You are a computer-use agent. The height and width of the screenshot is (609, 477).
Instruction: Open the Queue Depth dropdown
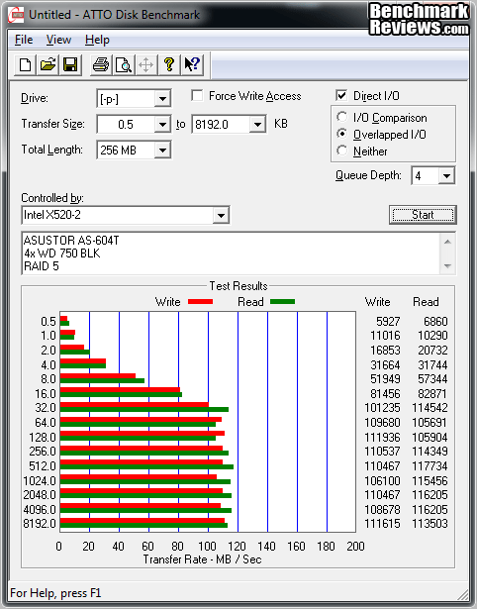point(446,176)
